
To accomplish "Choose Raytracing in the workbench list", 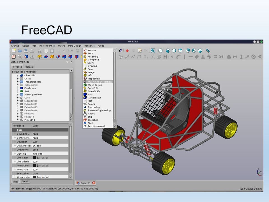I will click(x=94, y=107).
